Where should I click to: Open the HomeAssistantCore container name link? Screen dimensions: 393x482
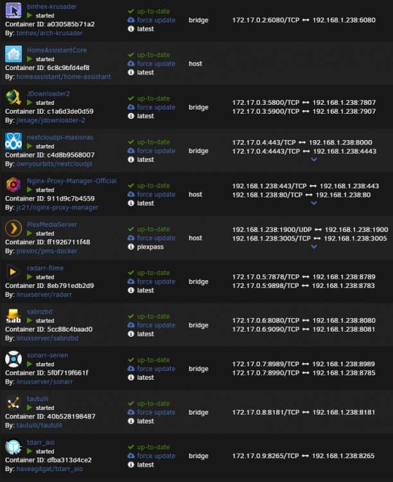57,50
